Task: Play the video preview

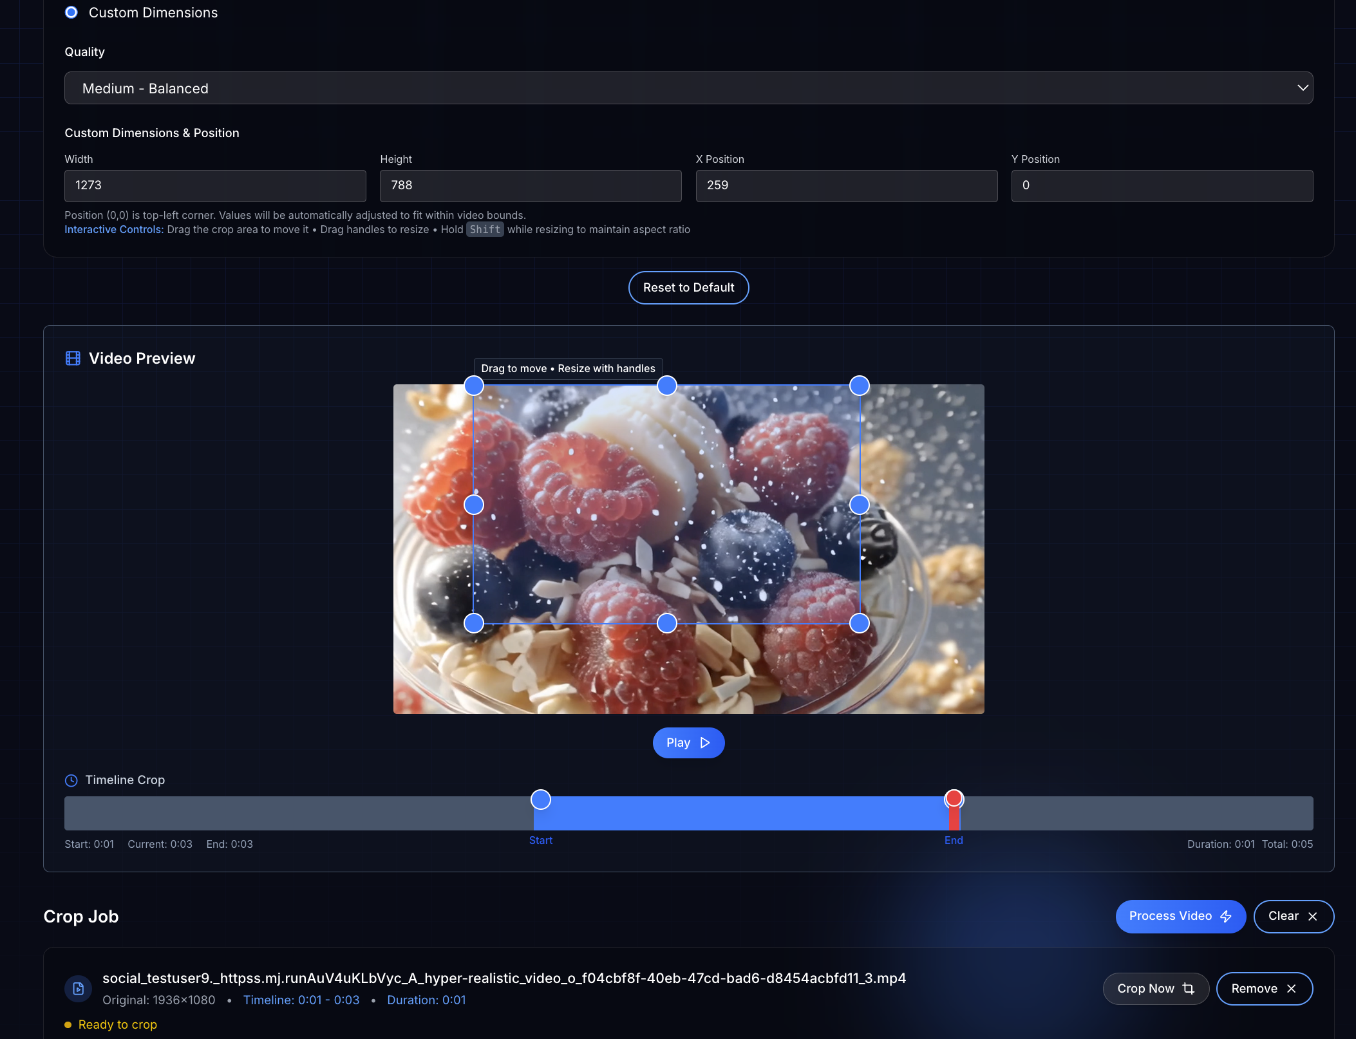Action: point(688,743)
